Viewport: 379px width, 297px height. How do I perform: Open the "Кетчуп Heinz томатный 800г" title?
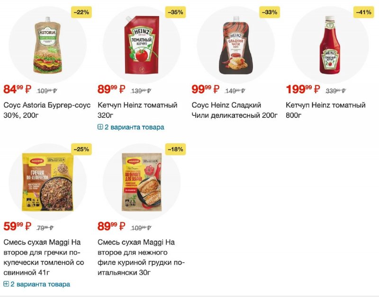(x=325, y=110)
